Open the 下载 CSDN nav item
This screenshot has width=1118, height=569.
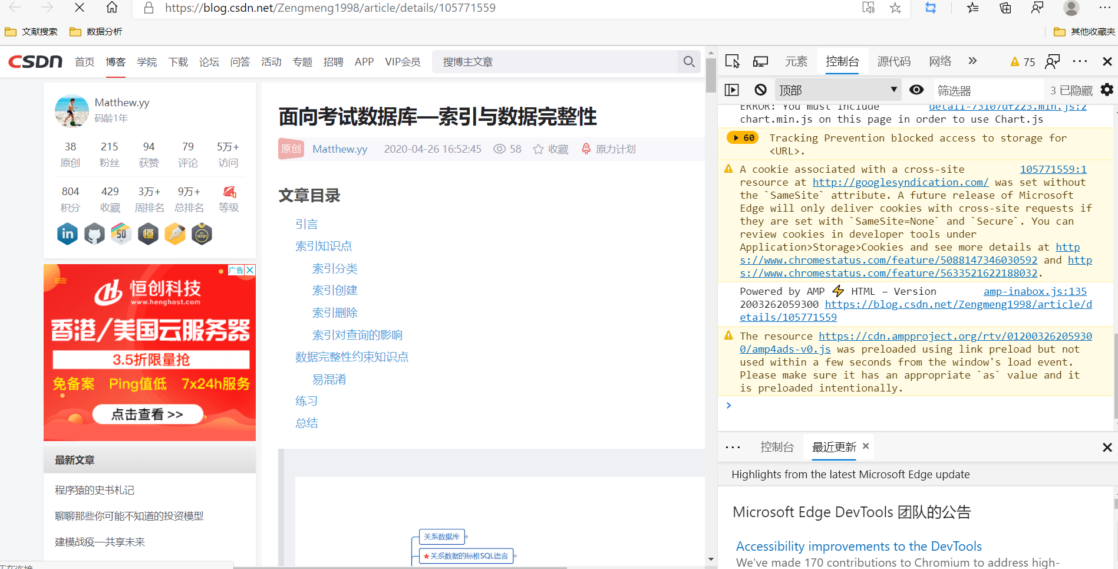pos(178,62)
